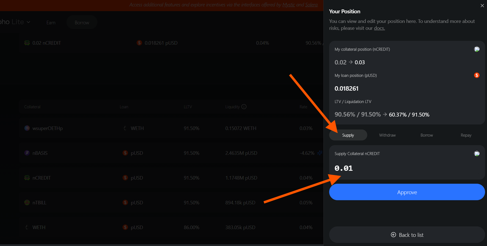Close the Your Position panel
Viewport: 487px width, 246px height.
(482, 5)
